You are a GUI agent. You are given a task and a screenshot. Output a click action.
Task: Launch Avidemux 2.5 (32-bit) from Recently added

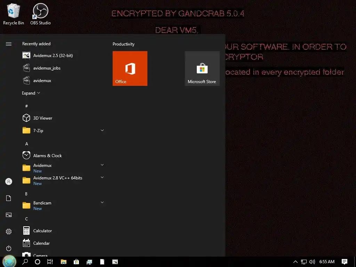[63, 55]
